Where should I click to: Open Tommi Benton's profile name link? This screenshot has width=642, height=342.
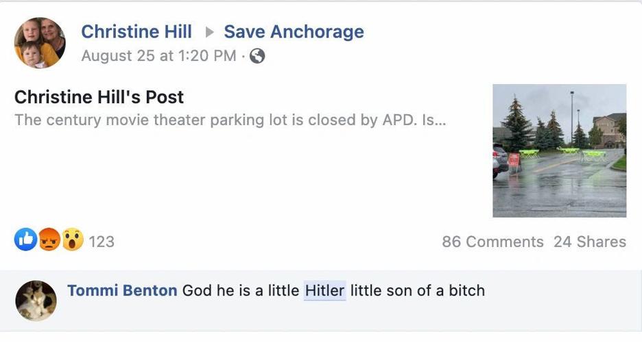click(x=122, y=290)
